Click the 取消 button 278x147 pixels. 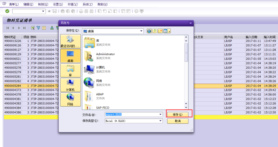pyautogui.click(x=178, y=121)
